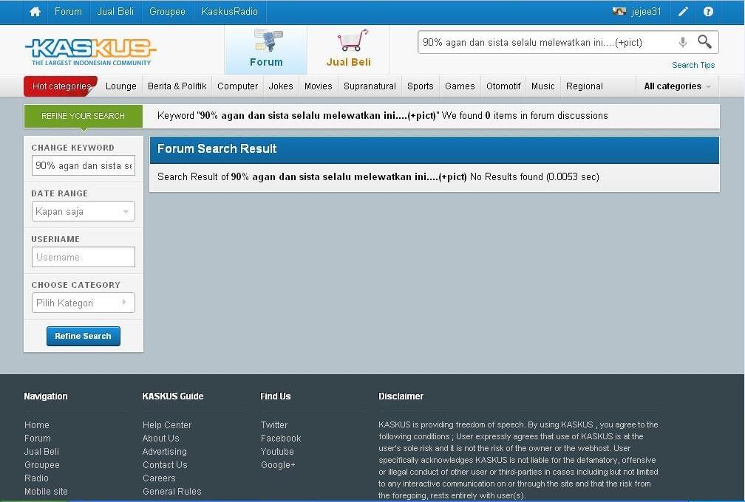The image size is (745, 502).
Task: Open the Groupee footer link
Action: click(42, 465)
